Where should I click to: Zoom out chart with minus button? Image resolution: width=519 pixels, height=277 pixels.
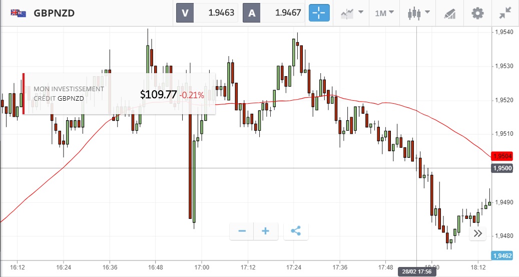[x=242, y=231]
